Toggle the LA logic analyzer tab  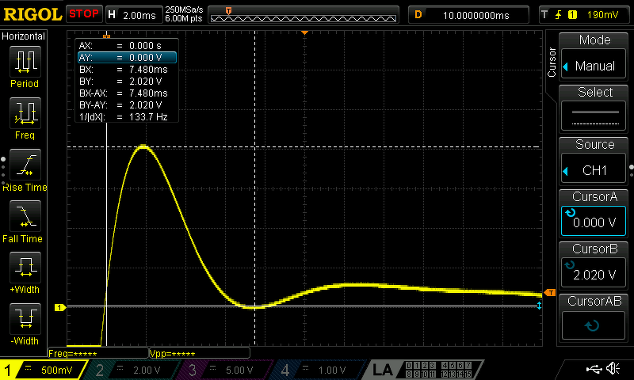click(x=425, y=370)
